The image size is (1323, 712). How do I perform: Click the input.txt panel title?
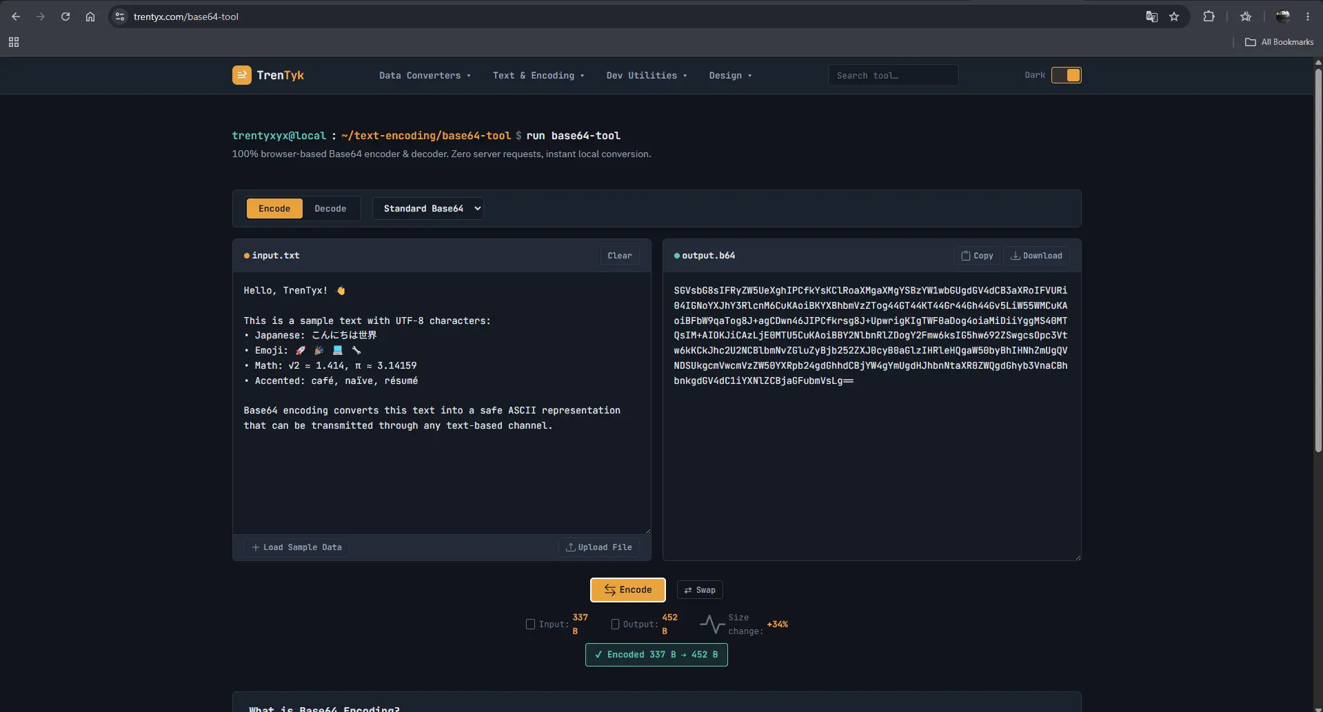point(275,256)
